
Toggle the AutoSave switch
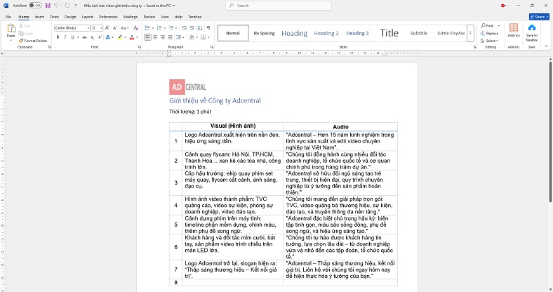click(33, 5)
